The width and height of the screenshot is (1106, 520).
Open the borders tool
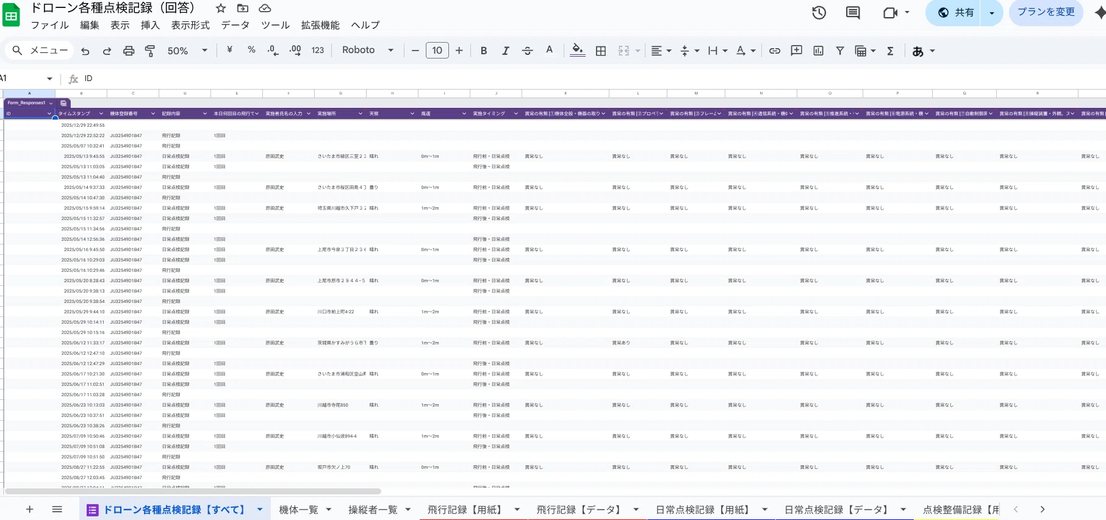601,51
